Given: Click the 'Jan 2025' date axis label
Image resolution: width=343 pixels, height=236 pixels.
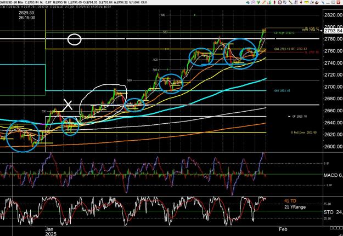Looking at the screenshot, I should [x=50, y=232].
